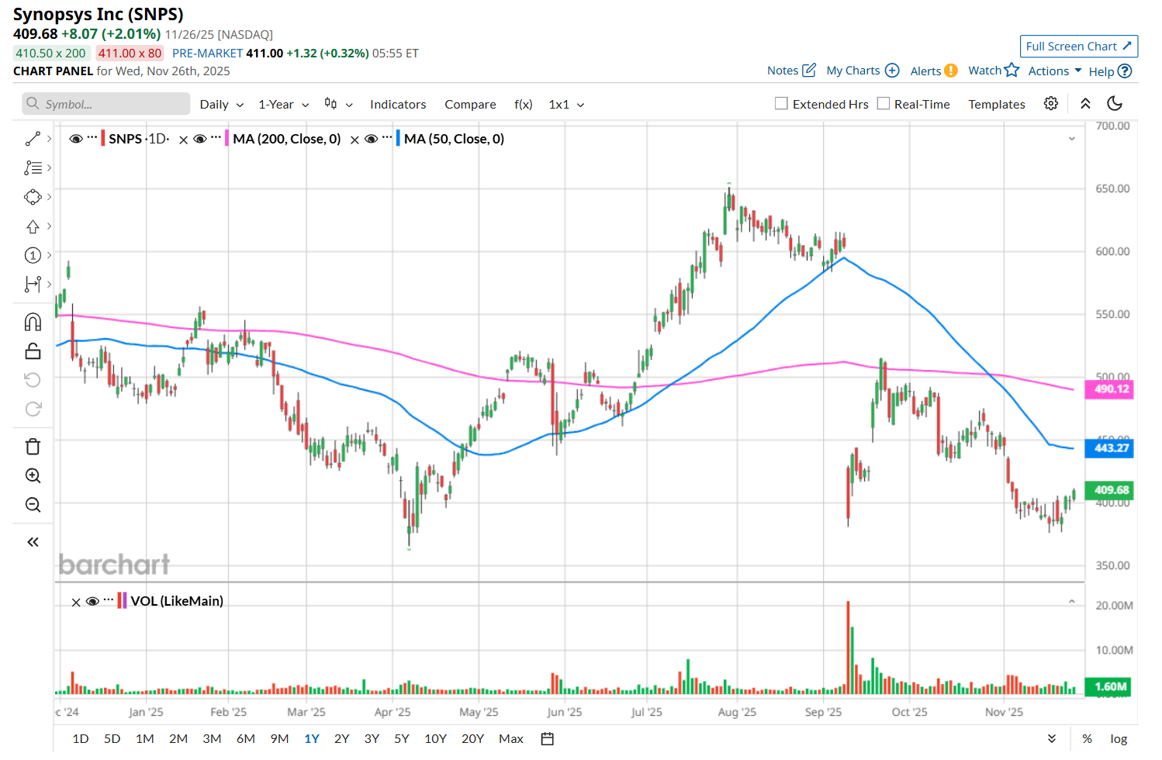Enable the Real-Time checkbox
1162x760 pixels.
pyautogui.click(x=884, y=104)
